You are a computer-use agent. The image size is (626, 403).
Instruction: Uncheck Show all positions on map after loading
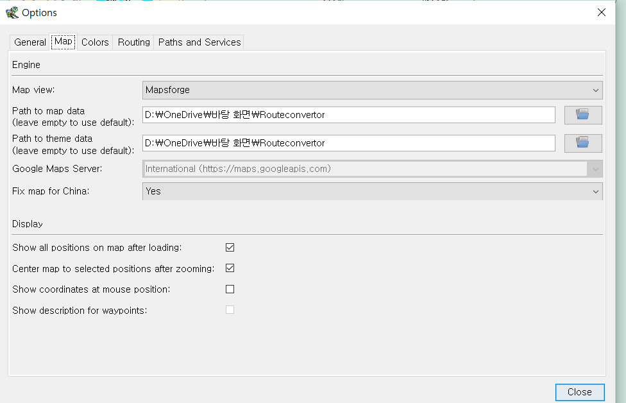pyautogui.click(x=230, y=247)
